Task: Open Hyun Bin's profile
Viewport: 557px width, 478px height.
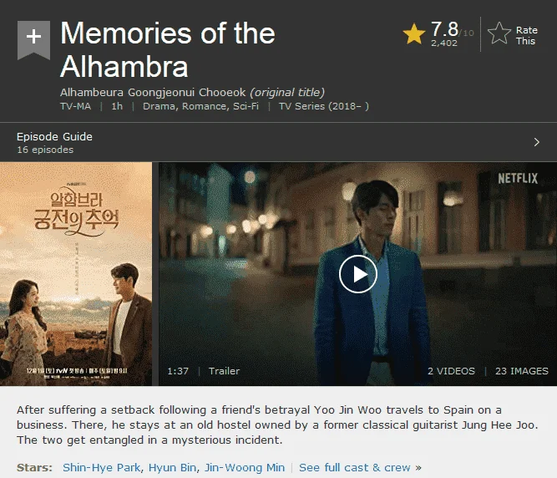Action: [172, 467]
